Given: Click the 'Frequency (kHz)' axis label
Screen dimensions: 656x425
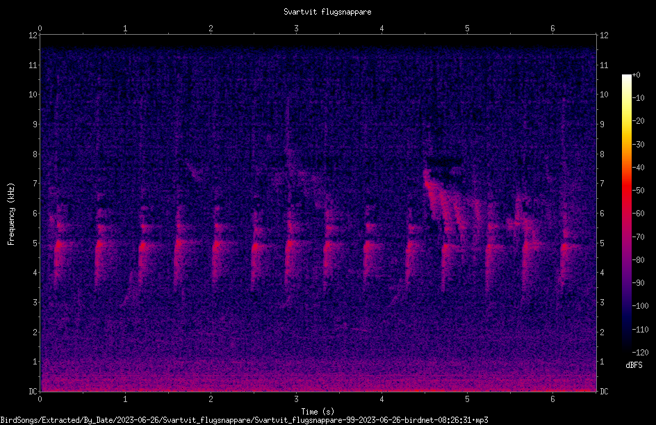Looking at the screenshot, I should click(x=11, y=214).
